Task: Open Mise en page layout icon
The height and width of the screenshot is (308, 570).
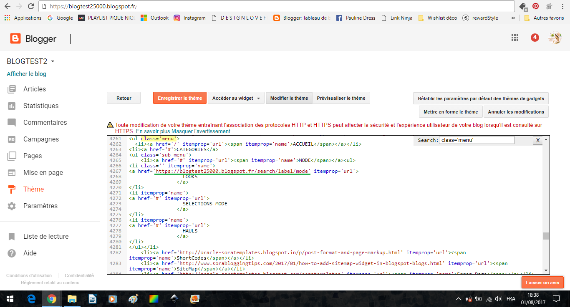Action: click(x=12, y=173)
